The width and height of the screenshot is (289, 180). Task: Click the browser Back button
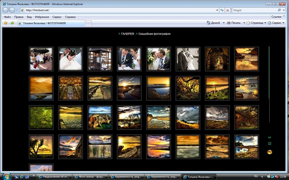5,10
